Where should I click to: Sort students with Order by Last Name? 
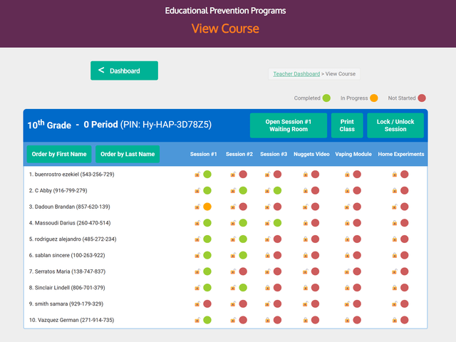pyautogui.click(x=128, y=154)
